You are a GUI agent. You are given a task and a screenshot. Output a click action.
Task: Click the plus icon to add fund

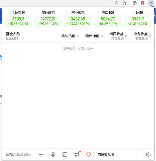click(41, 154)
